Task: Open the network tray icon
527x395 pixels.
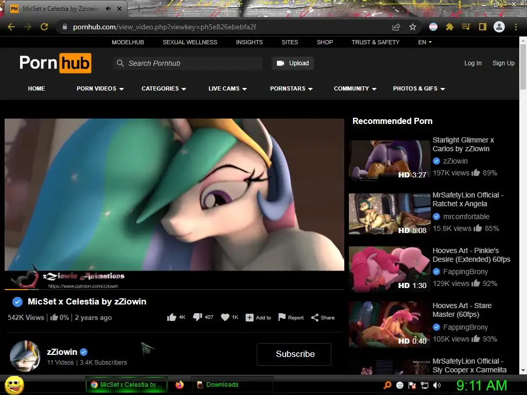Action: click(425, 385)
